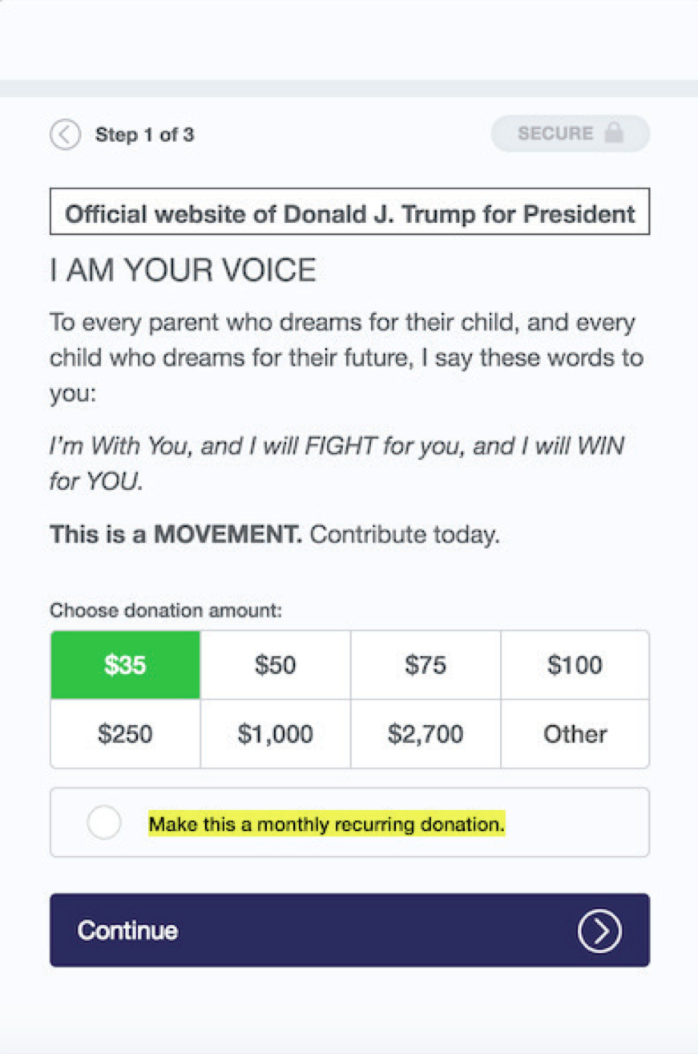Go back using the circled left arrow
Screen dimensions: 698x1054
(65, 135)
